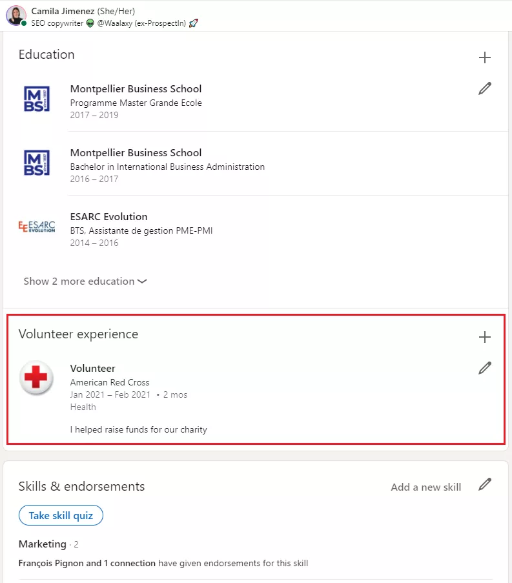
Task: Click the first Montpellier Business School logo
Action: pyautogui.click(x=37, y=99)
